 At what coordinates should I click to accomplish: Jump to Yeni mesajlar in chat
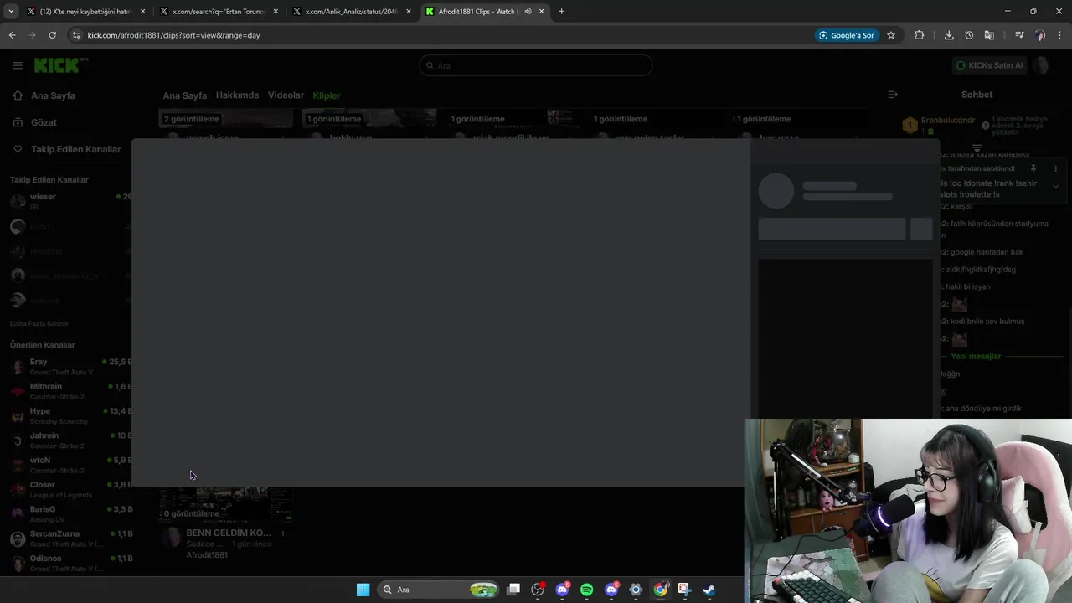[976, 357]
